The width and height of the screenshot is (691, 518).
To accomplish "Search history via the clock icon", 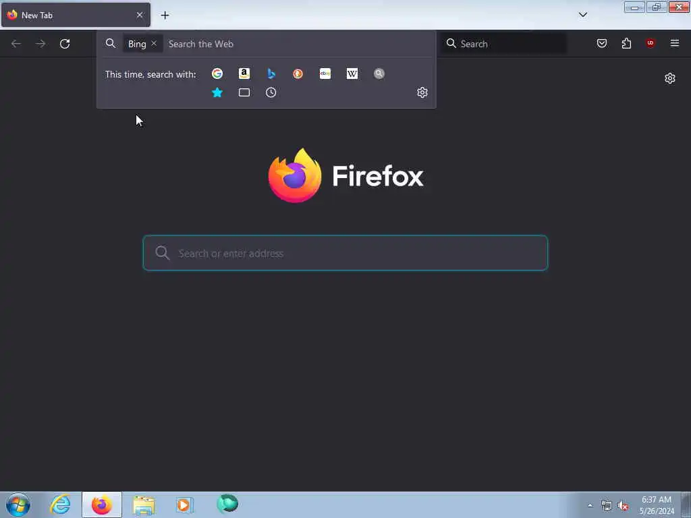I will point(271,92).
